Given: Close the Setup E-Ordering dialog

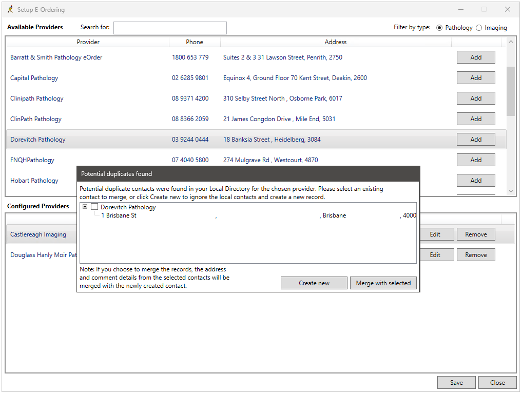Looking at the screenshot, I should pos(497,383).
